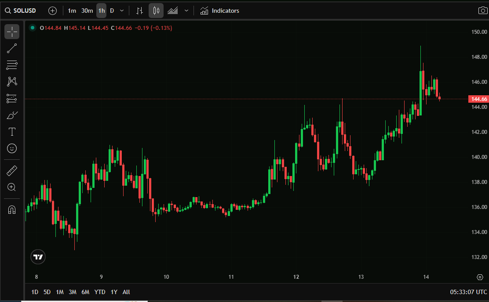Select the Measure ruler tool
The height and width of the screenshot is (302, 489).
12,171
